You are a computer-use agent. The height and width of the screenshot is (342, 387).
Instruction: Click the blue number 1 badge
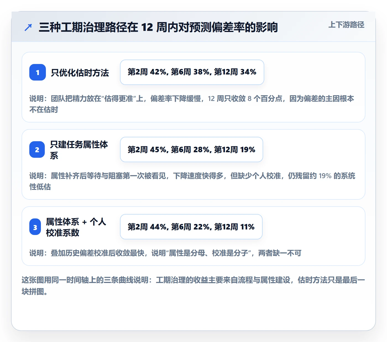point(38,72)
